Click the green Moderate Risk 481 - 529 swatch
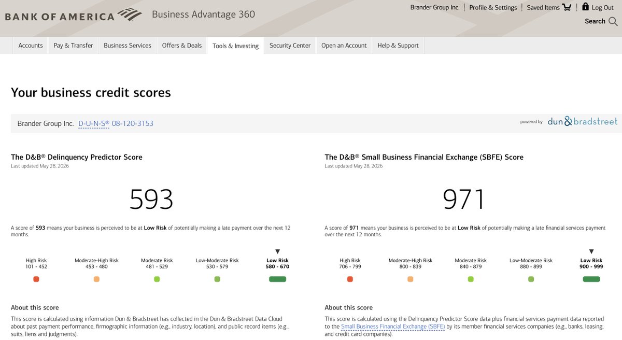 (157, 279)
